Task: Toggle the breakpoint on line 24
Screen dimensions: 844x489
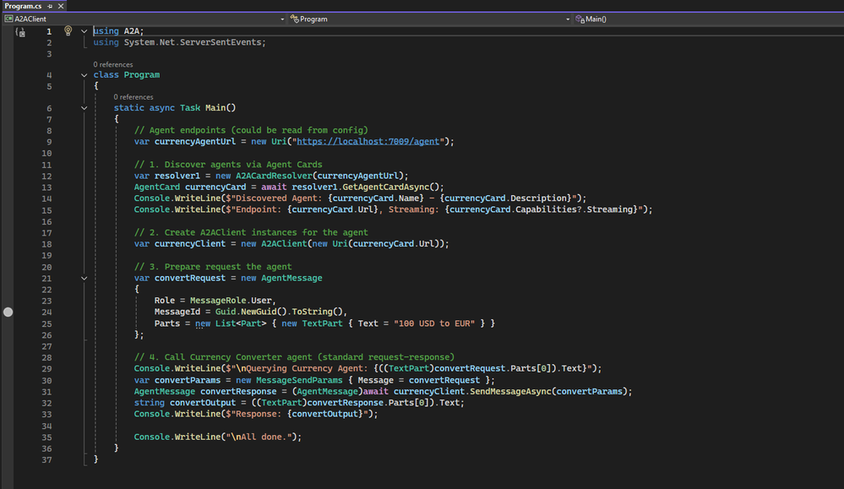Action: (x=8, y=312)
